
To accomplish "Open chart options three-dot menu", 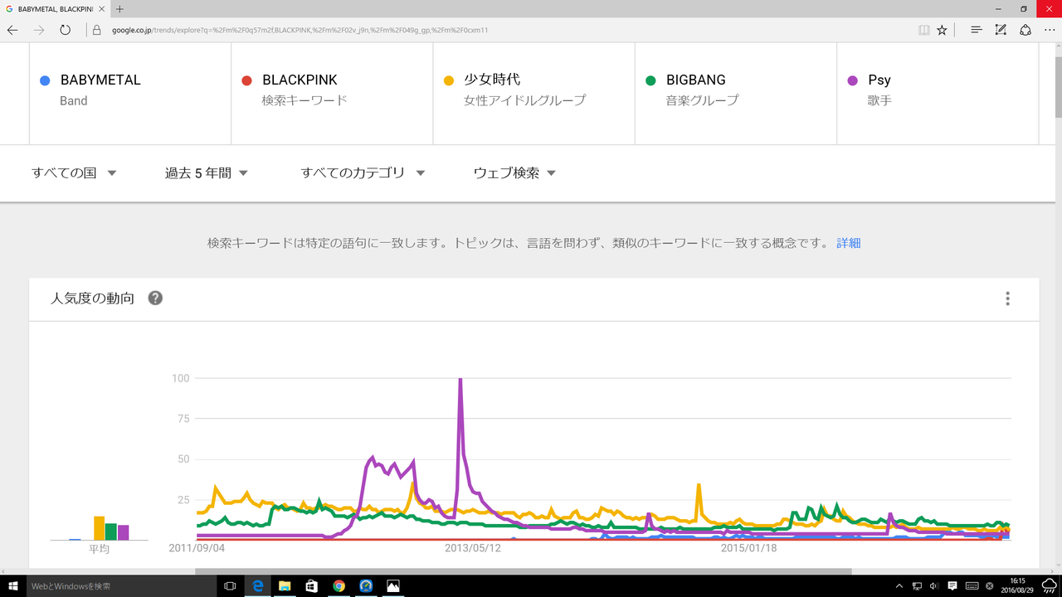I will [x=1007, y=298].
